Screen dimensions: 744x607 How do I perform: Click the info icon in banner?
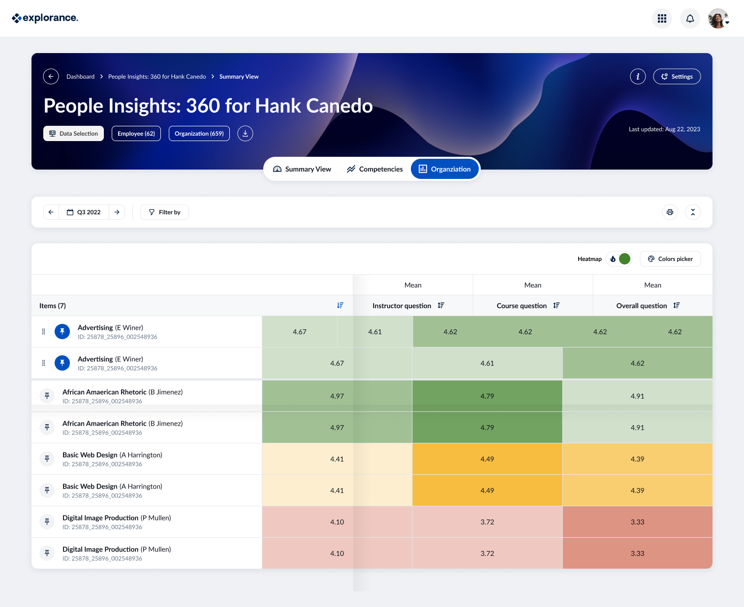(638, 77)
